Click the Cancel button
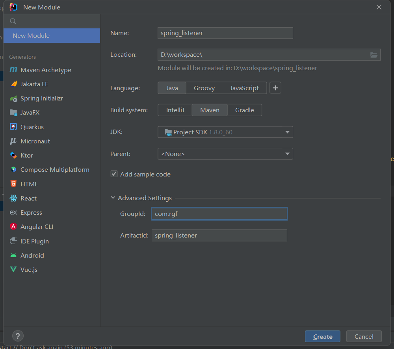Viewport: 394px width, 349px height. (x=364, y=336)
